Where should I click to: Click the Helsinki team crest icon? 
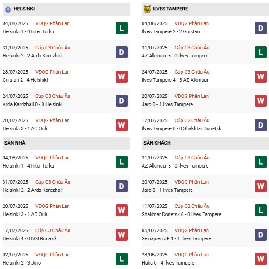pos(7,9)
